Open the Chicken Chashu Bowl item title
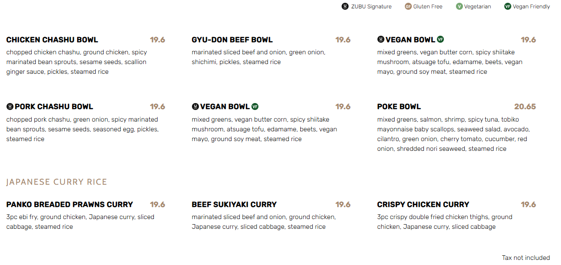The height and width of the screenshot is (265, 561). pos(52,40)
